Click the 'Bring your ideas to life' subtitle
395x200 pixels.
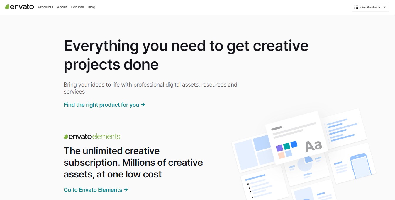pyautogui.click(x=150, y=88)
